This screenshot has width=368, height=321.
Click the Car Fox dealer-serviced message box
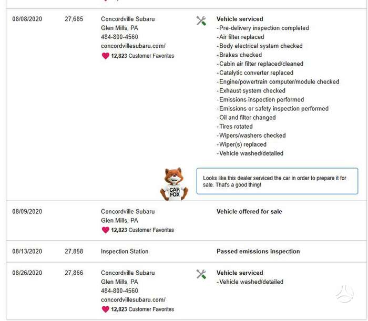point(277,181)
